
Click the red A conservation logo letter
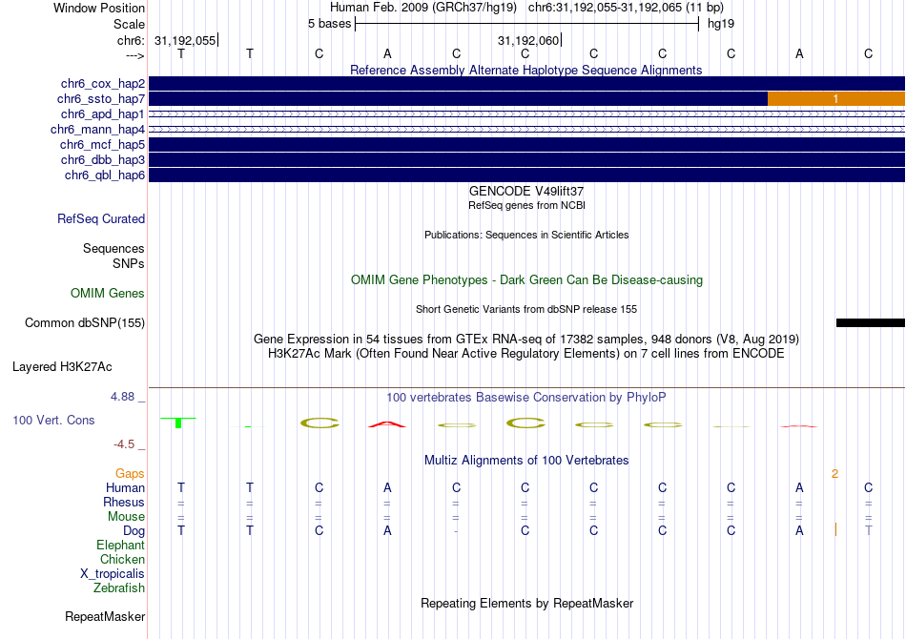pos(387,424)
